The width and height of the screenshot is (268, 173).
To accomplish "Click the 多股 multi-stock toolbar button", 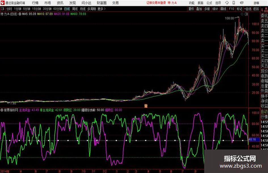I will point(207,9).
